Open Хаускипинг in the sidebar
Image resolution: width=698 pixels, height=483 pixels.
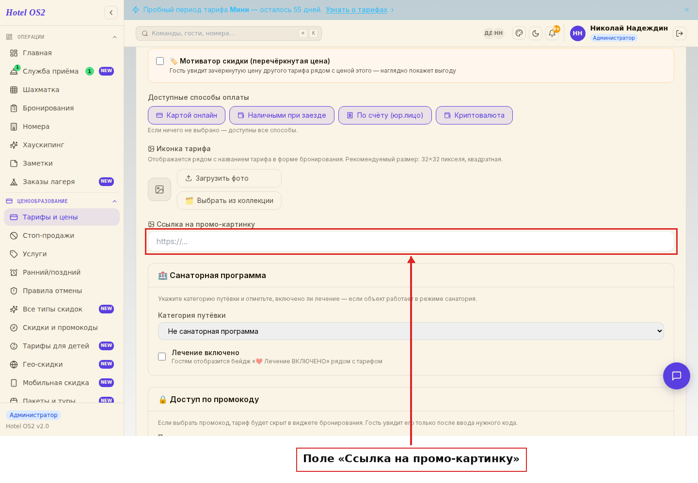click(62, 145)
